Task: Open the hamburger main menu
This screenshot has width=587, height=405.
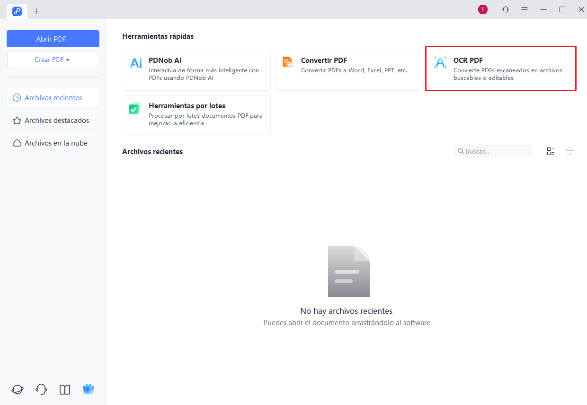Action: [525, 9]
